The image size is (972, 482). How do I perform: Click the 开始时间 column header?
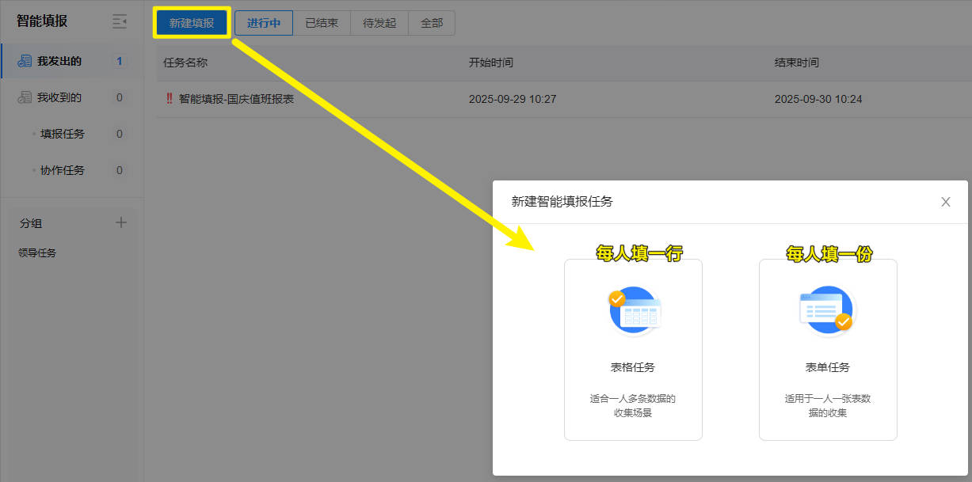pyautogui.click(x=490, y=63)
